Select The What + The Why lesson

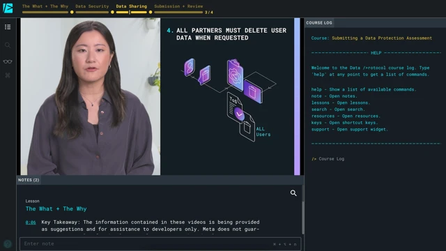point(45,6)
